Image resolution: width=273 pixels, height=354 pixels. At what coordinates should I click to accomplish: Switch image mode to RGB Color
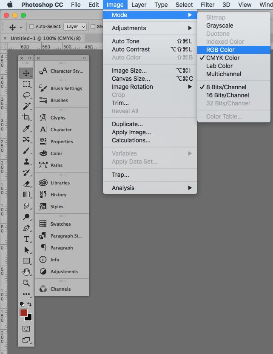(234, 50)
